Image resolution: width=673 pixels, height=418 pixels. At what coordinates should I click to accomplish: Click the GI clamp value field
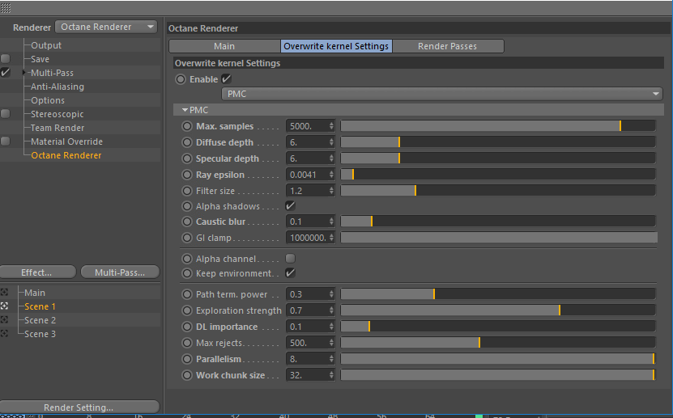coord(307,237)
